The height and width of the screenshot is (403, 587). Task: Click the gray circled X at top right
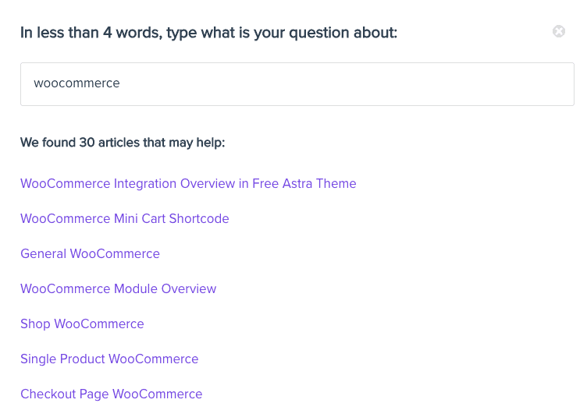tap(559, 32)
